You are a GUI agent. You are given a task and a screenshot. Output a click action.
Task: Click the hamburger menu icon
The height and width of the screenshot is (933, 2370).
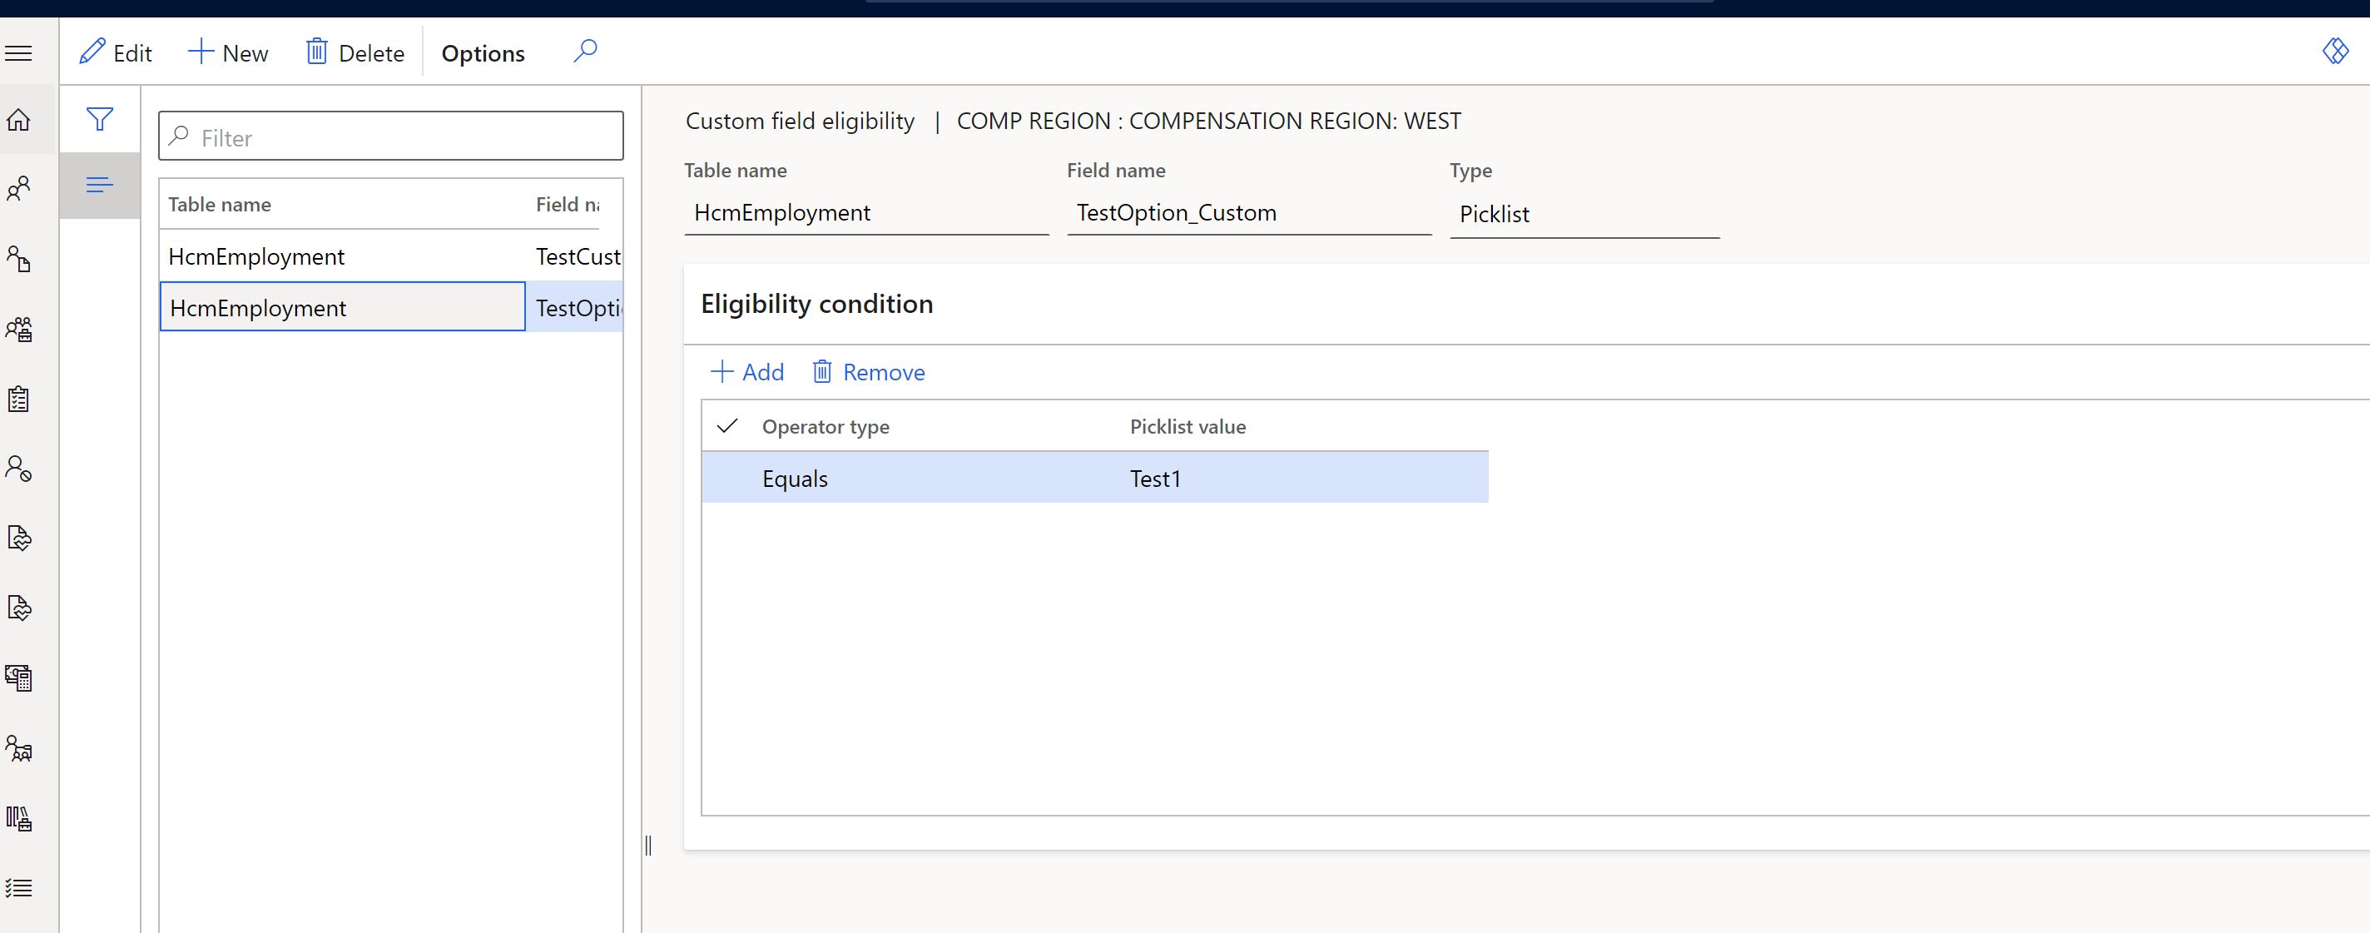click(22, 53)
